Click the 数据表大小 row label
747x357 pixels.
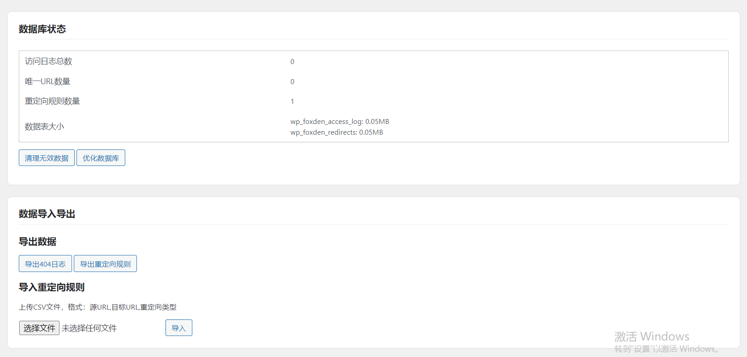click(44, 127)
